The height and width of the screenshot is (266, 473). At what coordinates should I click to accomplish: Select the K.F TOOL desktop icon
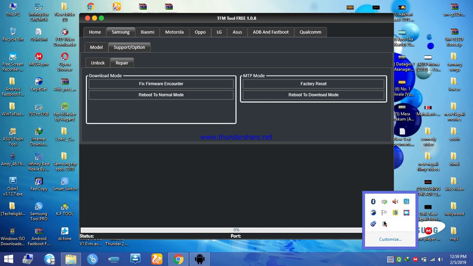point(65,209)
